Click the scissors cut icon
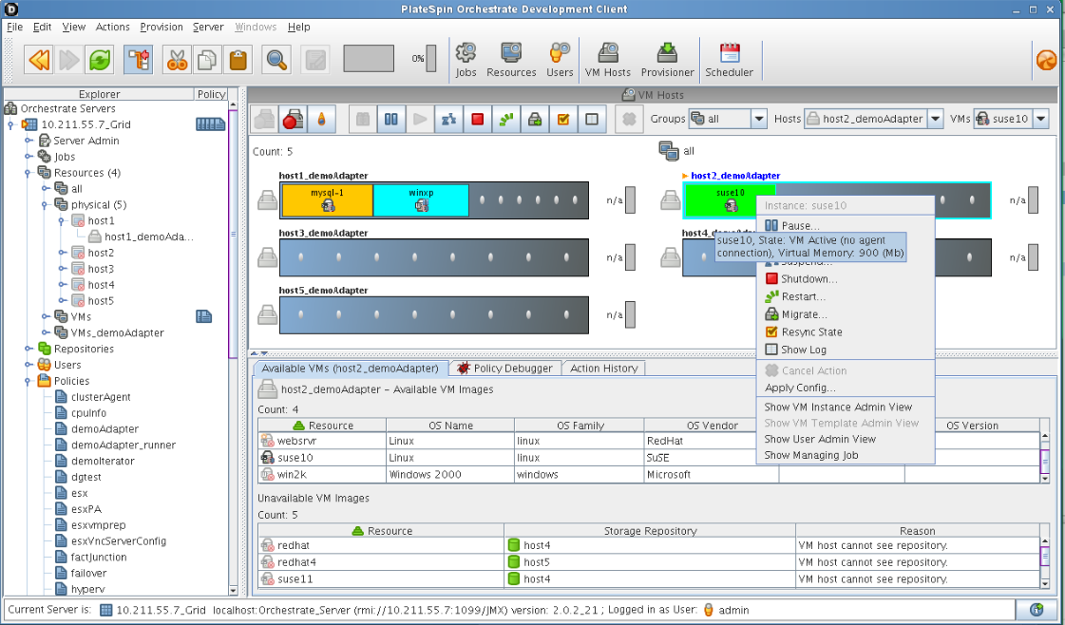The height and width of the screenshot is (625, 1065). [177, 60]
